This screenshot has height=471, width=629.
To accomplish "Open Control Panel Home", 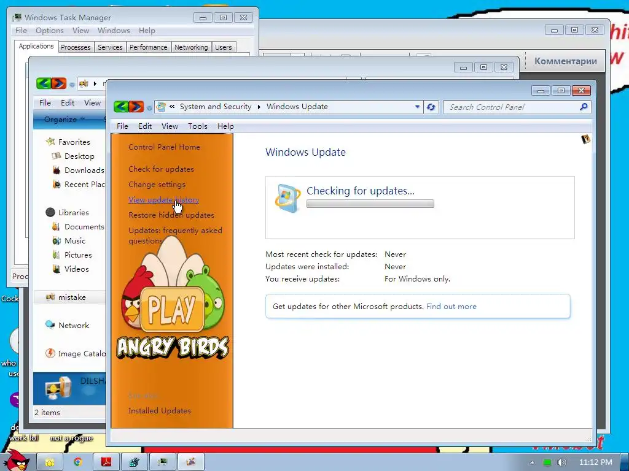I will point(164,147).
